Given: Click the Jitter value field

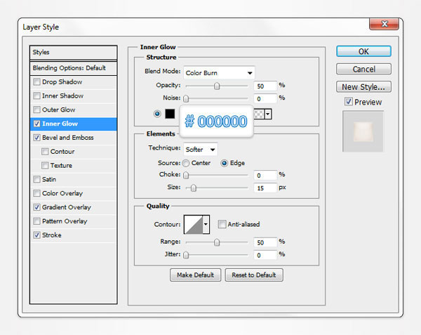Looking at the screenshot, I should coord(265,255).
